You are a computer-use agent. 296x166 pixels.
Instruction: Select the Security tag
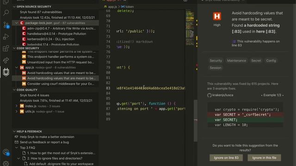pos(216,60)
